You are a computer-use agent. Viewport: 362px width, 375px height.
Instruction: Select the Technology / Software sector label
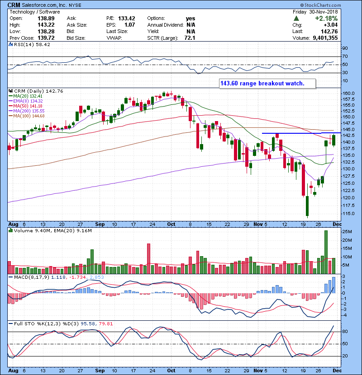pos(35,12)
